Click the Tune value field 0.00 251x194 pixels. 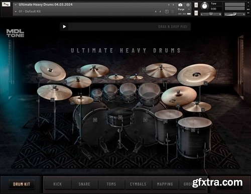click(213, 9)
